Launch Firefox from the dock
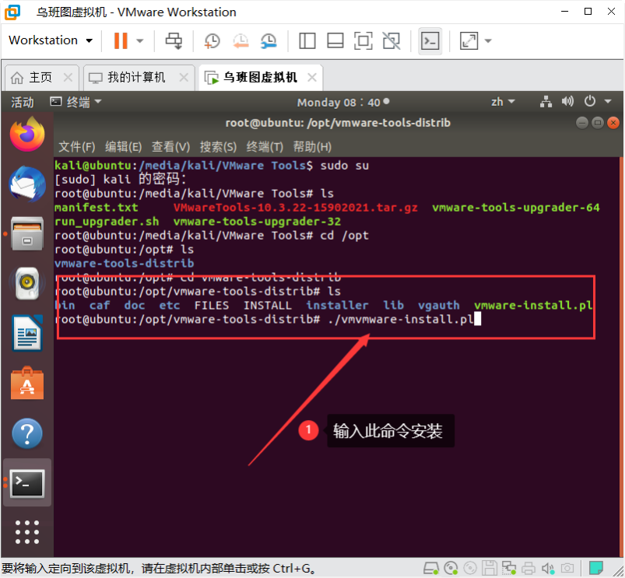Screen dimensions: 625x578 [27, 135]
